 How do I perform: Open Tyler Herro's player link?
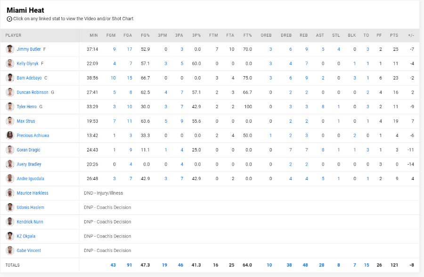point(26,107)
